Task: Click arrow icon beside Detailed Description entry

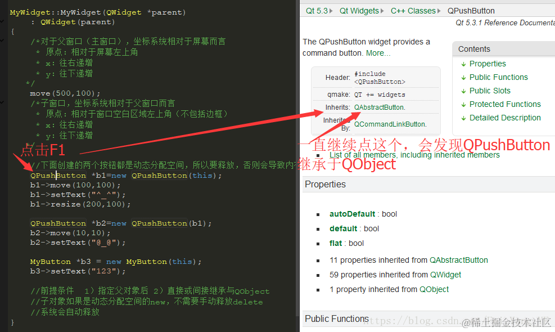Action: click(463, 118)
